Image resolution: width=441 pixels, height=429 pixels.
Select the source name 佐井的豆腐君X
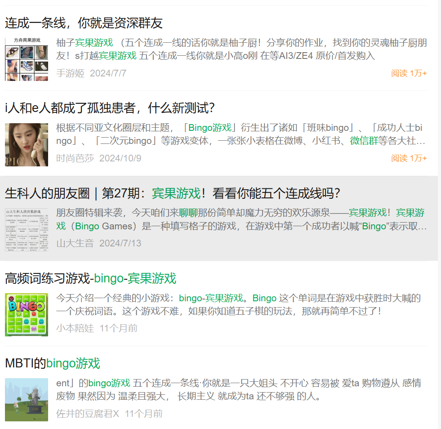click(88, 414)
